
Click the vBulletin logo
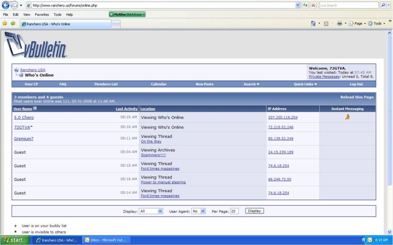click(x=36, y=45)
